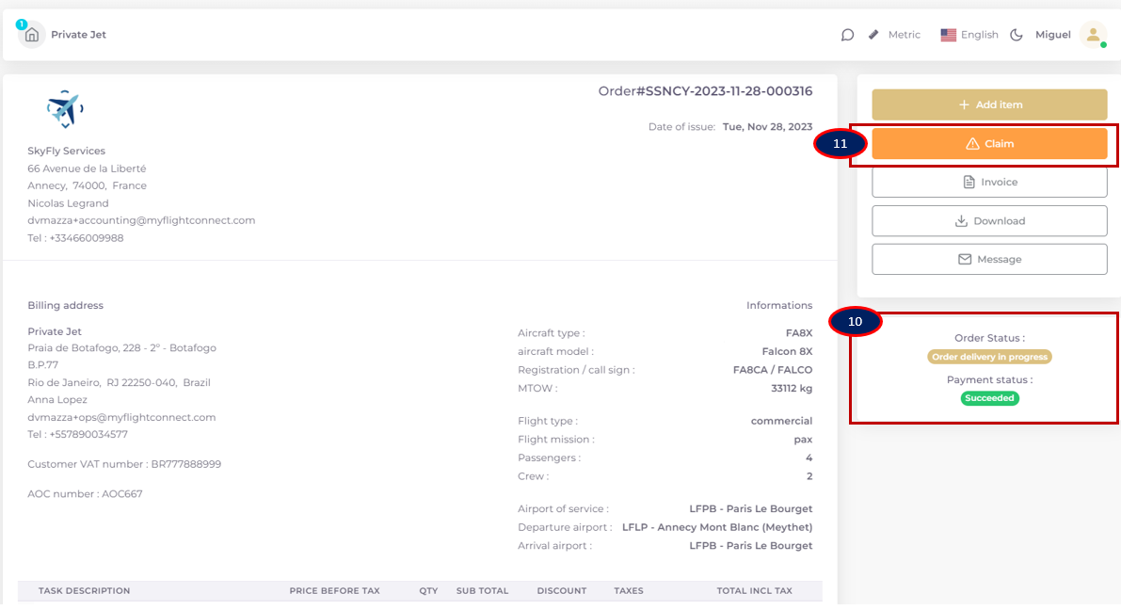Open Miguel's user avatar menu
The height and width of the screenshot is (610, 1121).
[x=1093, y=35]
